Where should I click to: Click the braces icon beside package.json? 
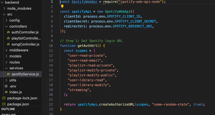(x=4, y=104)
